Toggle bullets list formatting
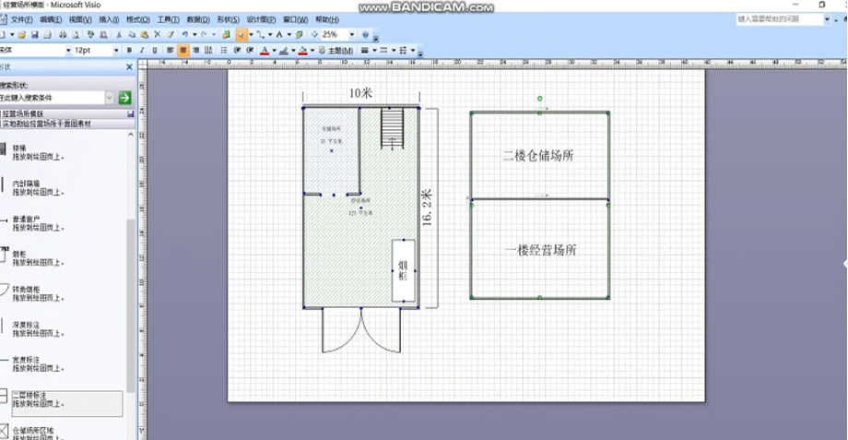Image resolution: width=848 pixels, height=440 pixels. 224,51
